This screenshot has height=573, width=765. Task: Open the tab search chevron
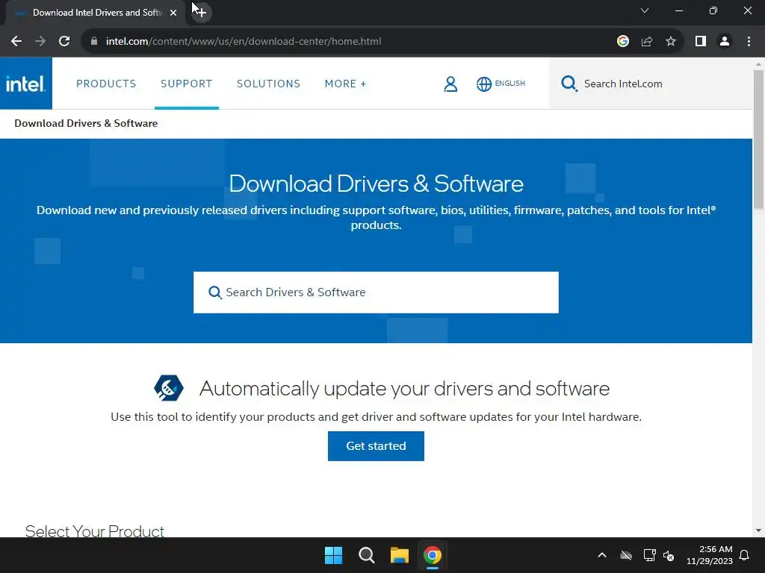click(645, 10)
